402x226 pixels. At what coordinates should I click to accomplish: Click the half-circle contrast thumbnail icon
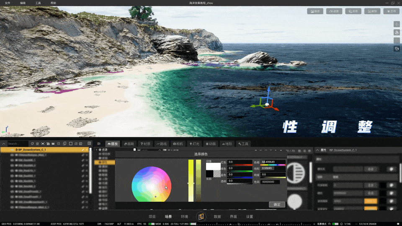point(296,173)
